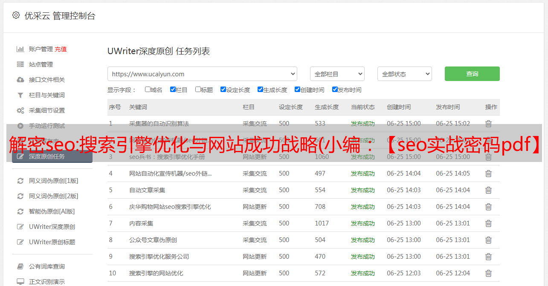Click keyword 自动文章采集
The height and width of the screenshot is (286, 548).
(x=147, y=190)
